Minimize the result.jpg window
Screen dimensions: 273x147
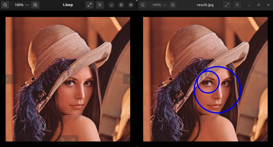[x=249, y=5]
